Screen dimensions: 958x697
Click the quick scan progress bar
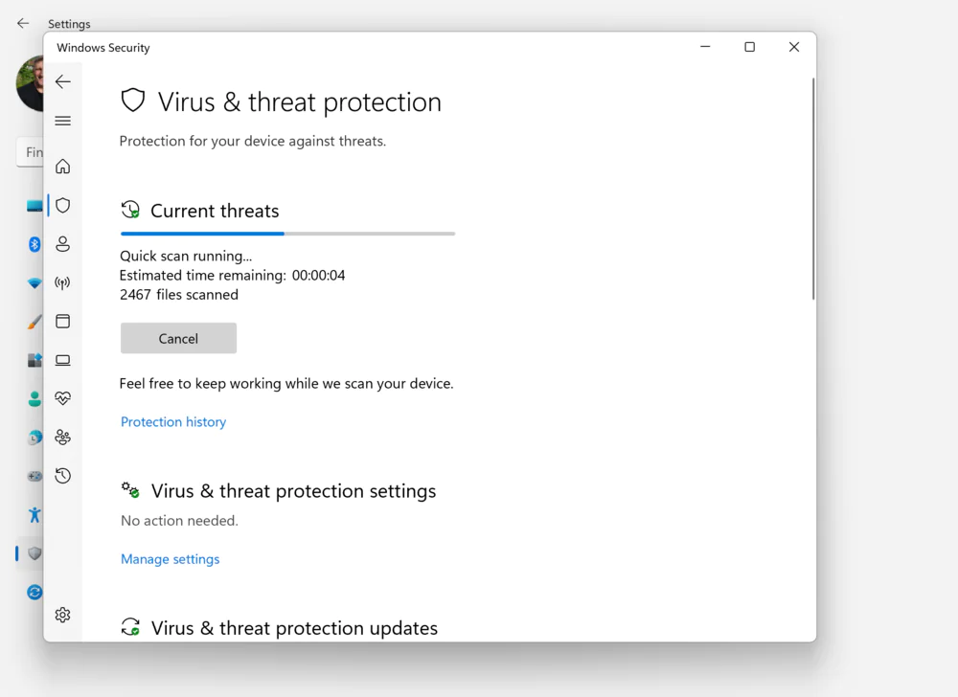tap(287, 233)
